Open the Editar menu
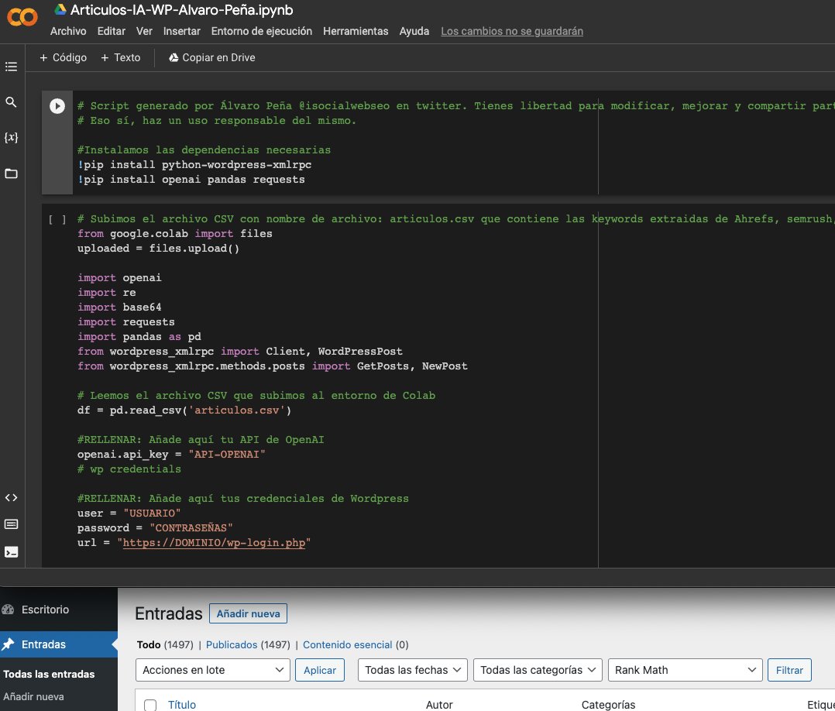 (x=112, y=31)
